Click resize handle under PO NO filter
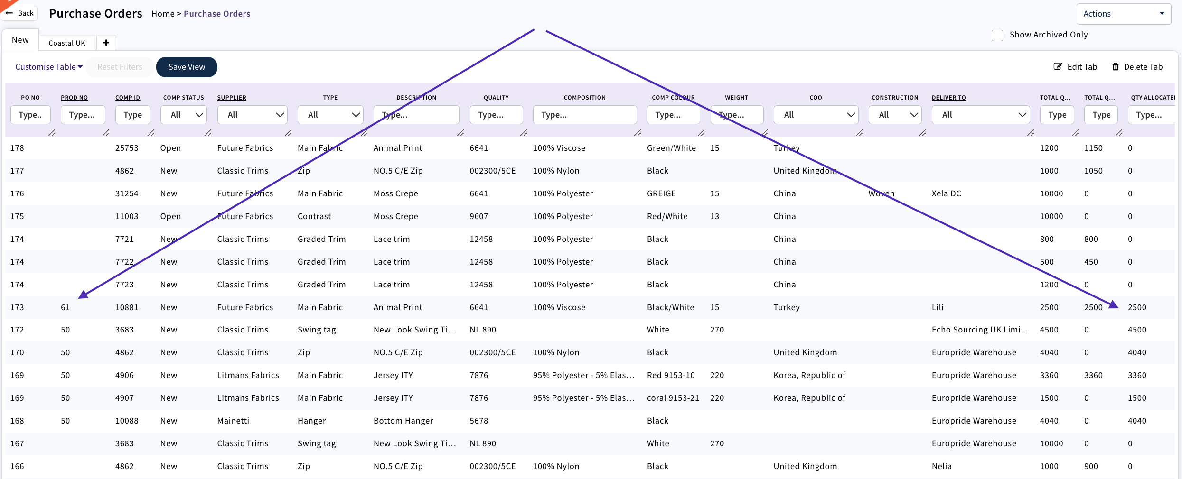Image resolution: width=1182 pixels, height=479 pixels. (x=52, y=133)
